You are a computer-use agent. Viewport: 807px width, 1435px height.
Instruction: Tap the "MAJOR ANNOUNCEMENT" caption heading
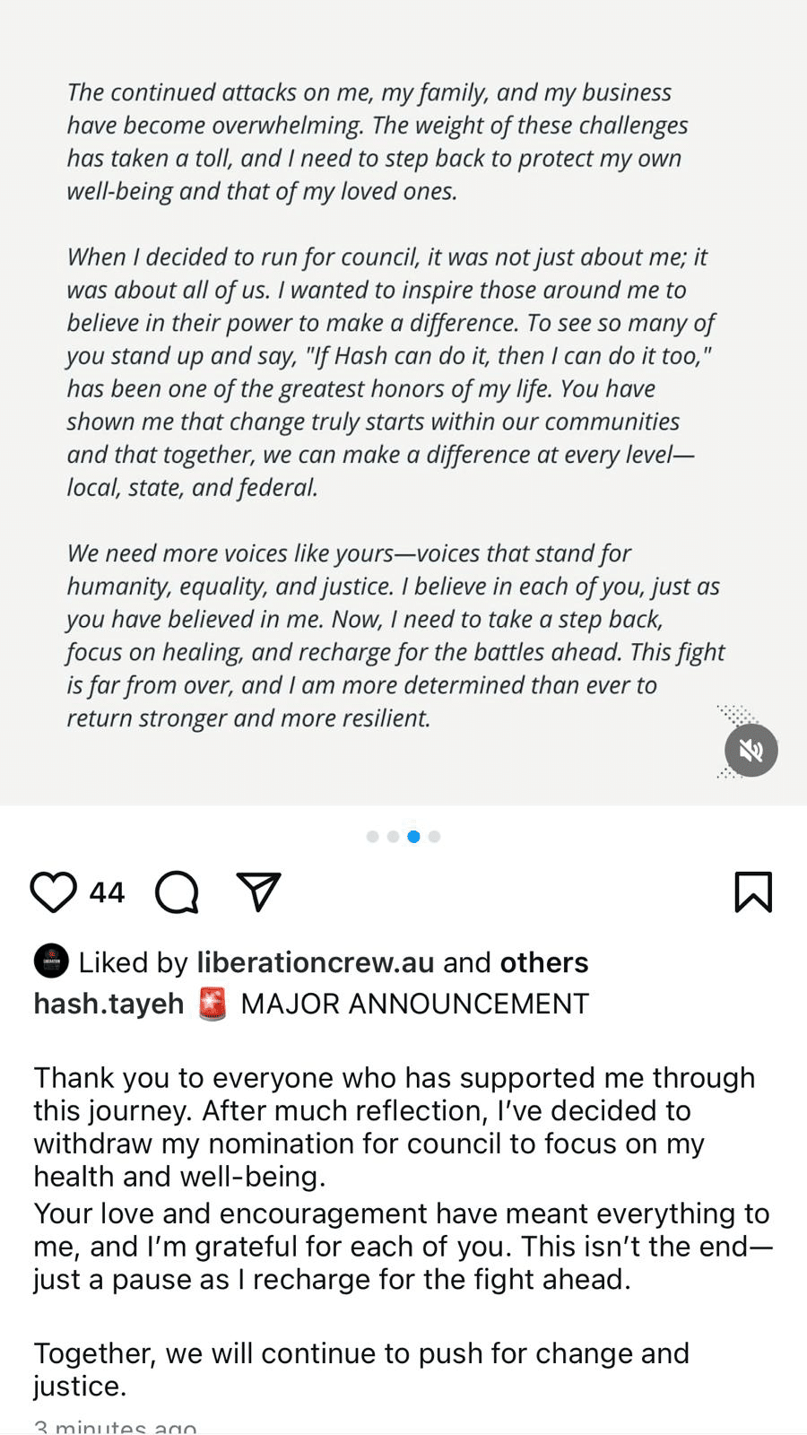(415, 1004)
